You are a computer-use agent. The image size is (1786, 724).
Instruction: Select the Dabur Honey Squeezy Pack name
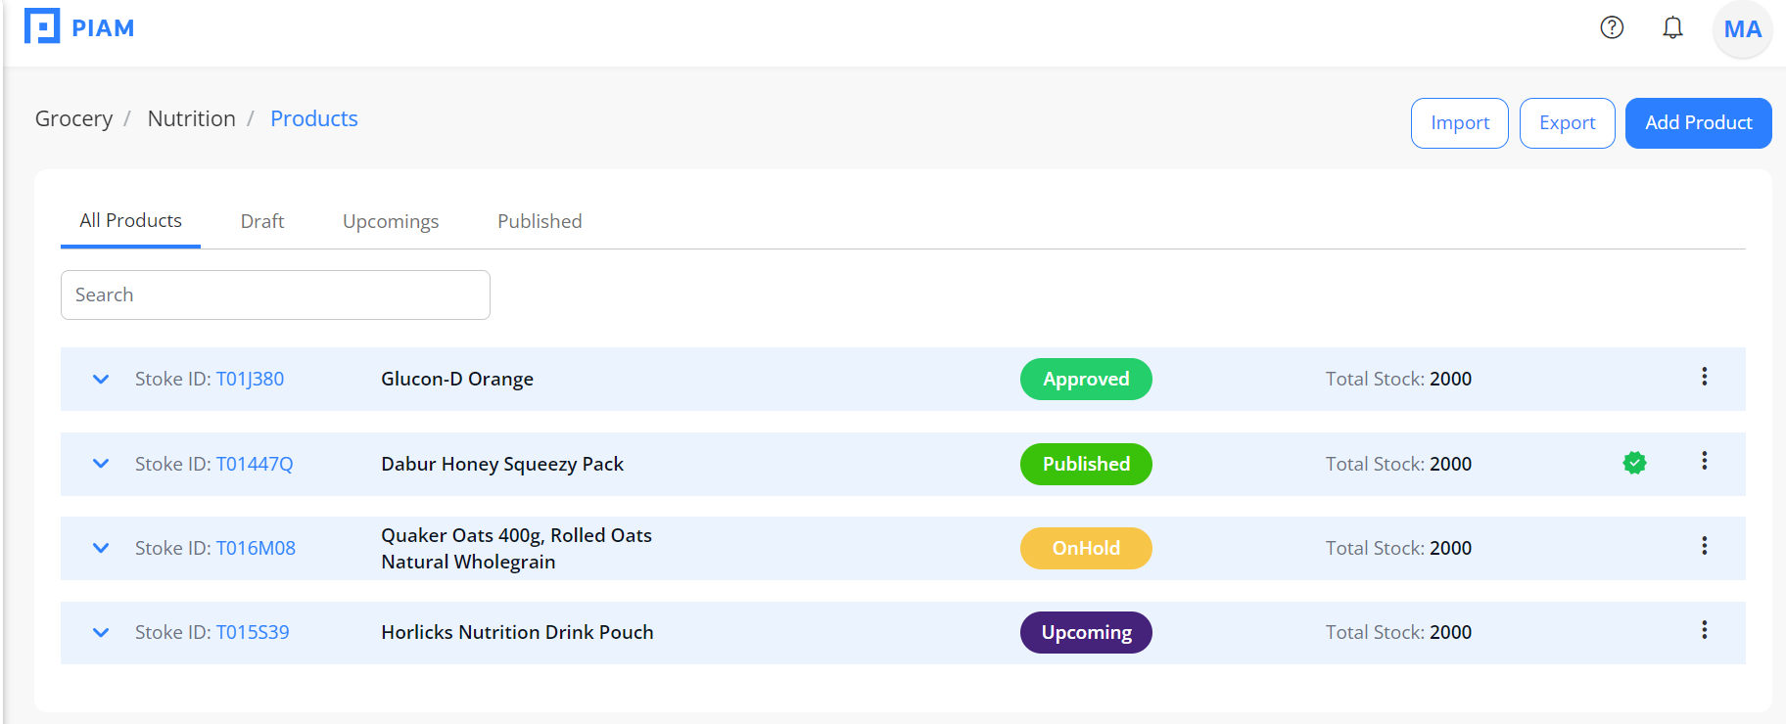502,464
